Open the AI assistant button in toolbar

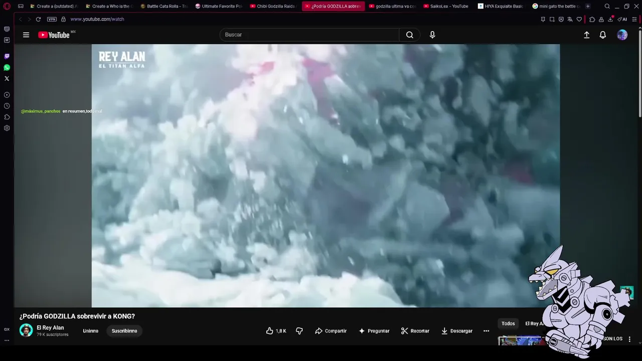click(x=622, y=19)
